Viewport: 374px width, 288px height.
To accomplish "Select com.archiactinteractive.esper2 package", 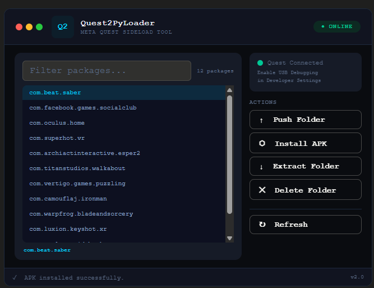I will (x=124, y=153).
